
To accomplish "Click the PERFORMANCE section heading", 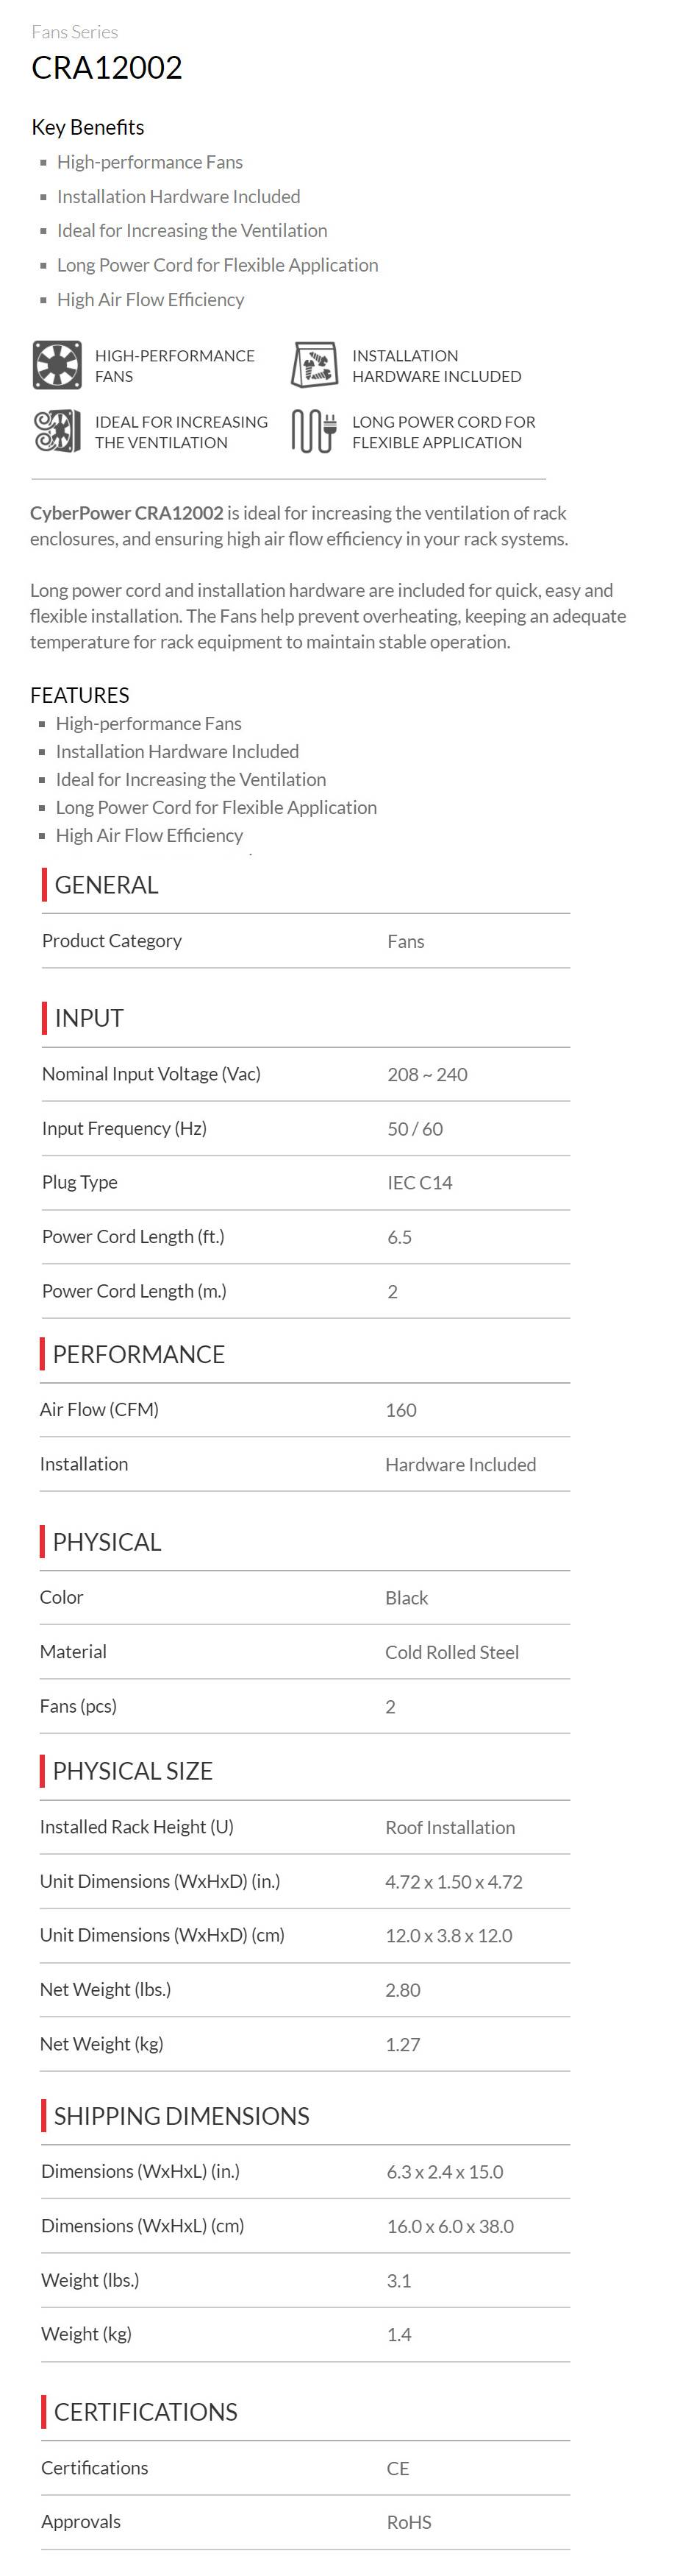I will coord(137,1354).
